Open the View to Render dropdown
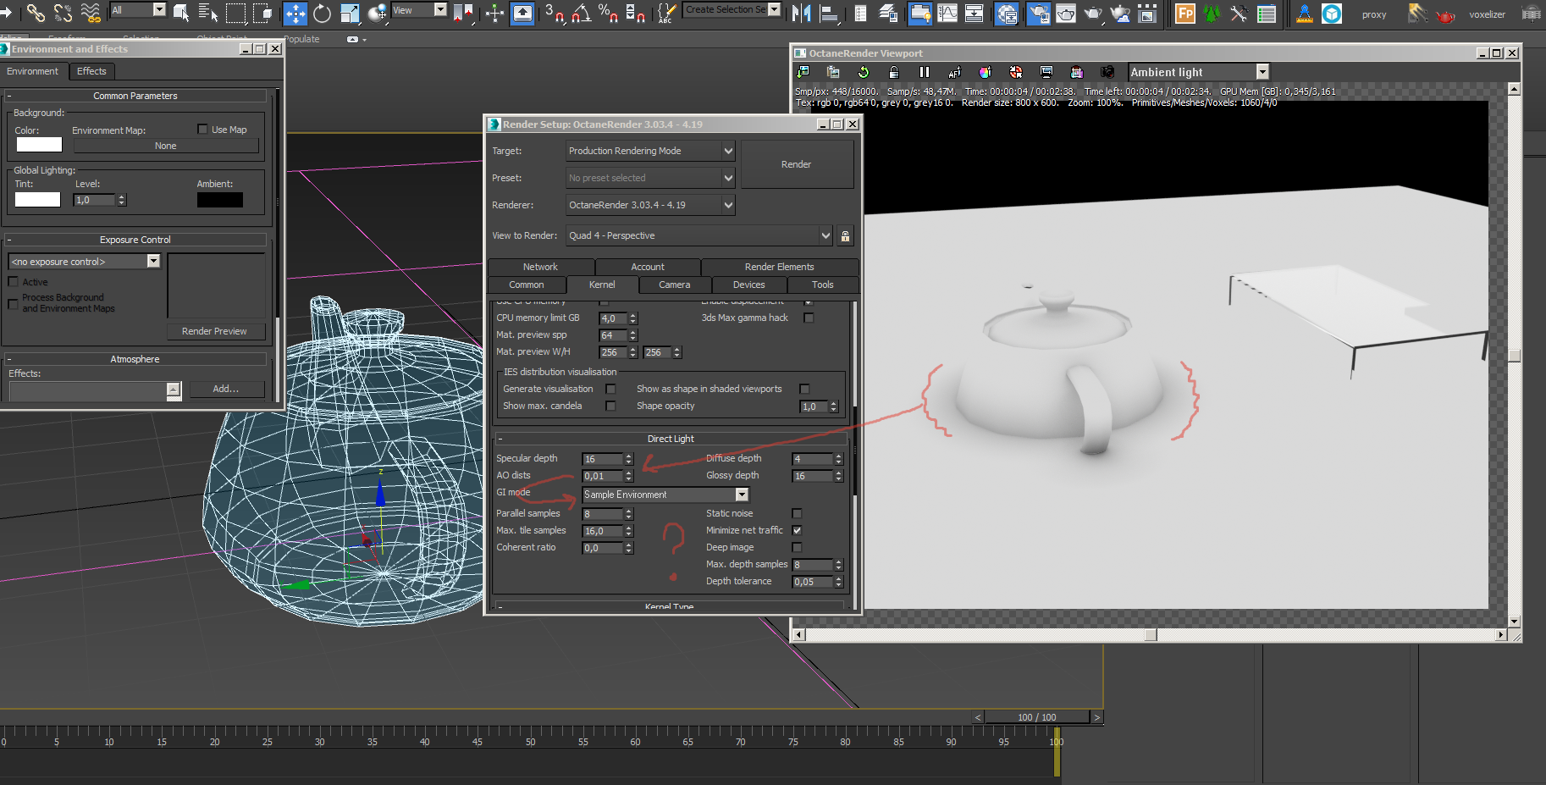 (699, 235)
